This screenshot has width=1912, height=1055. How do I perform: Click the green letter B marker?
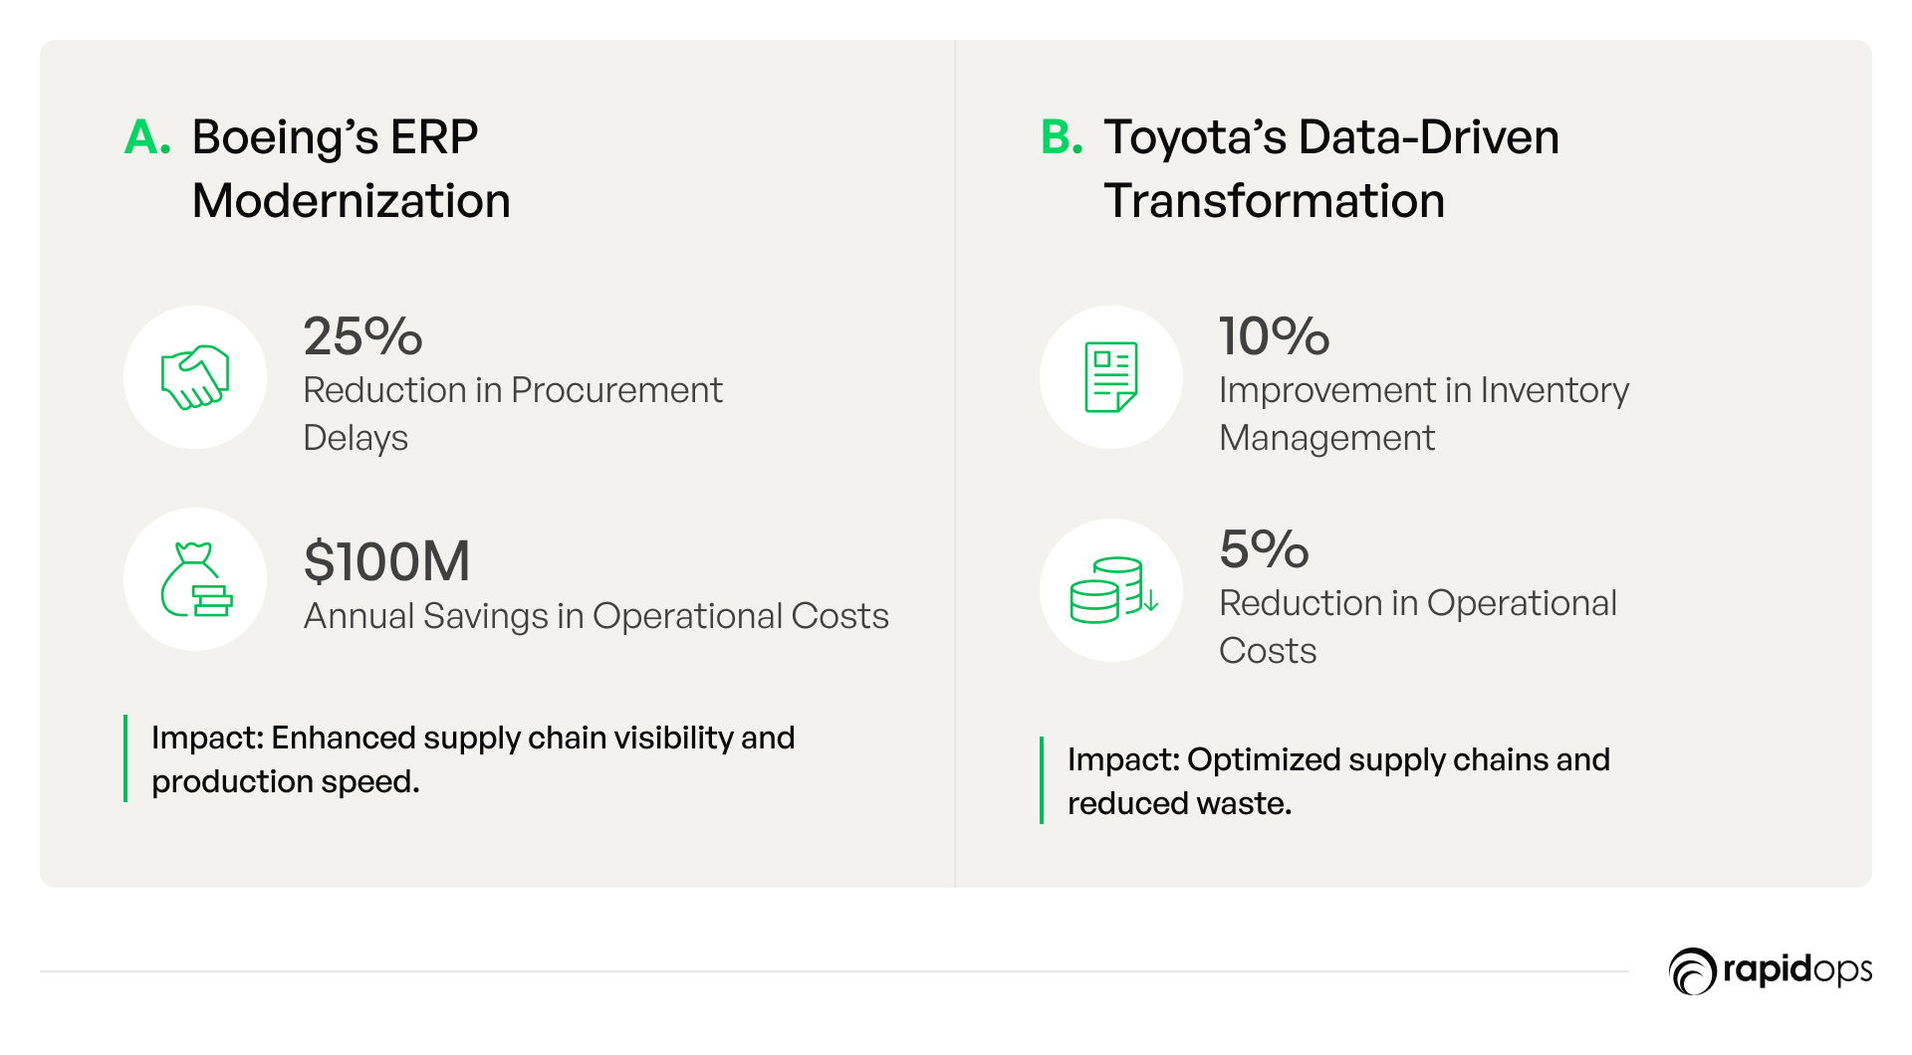point(1062,136)
